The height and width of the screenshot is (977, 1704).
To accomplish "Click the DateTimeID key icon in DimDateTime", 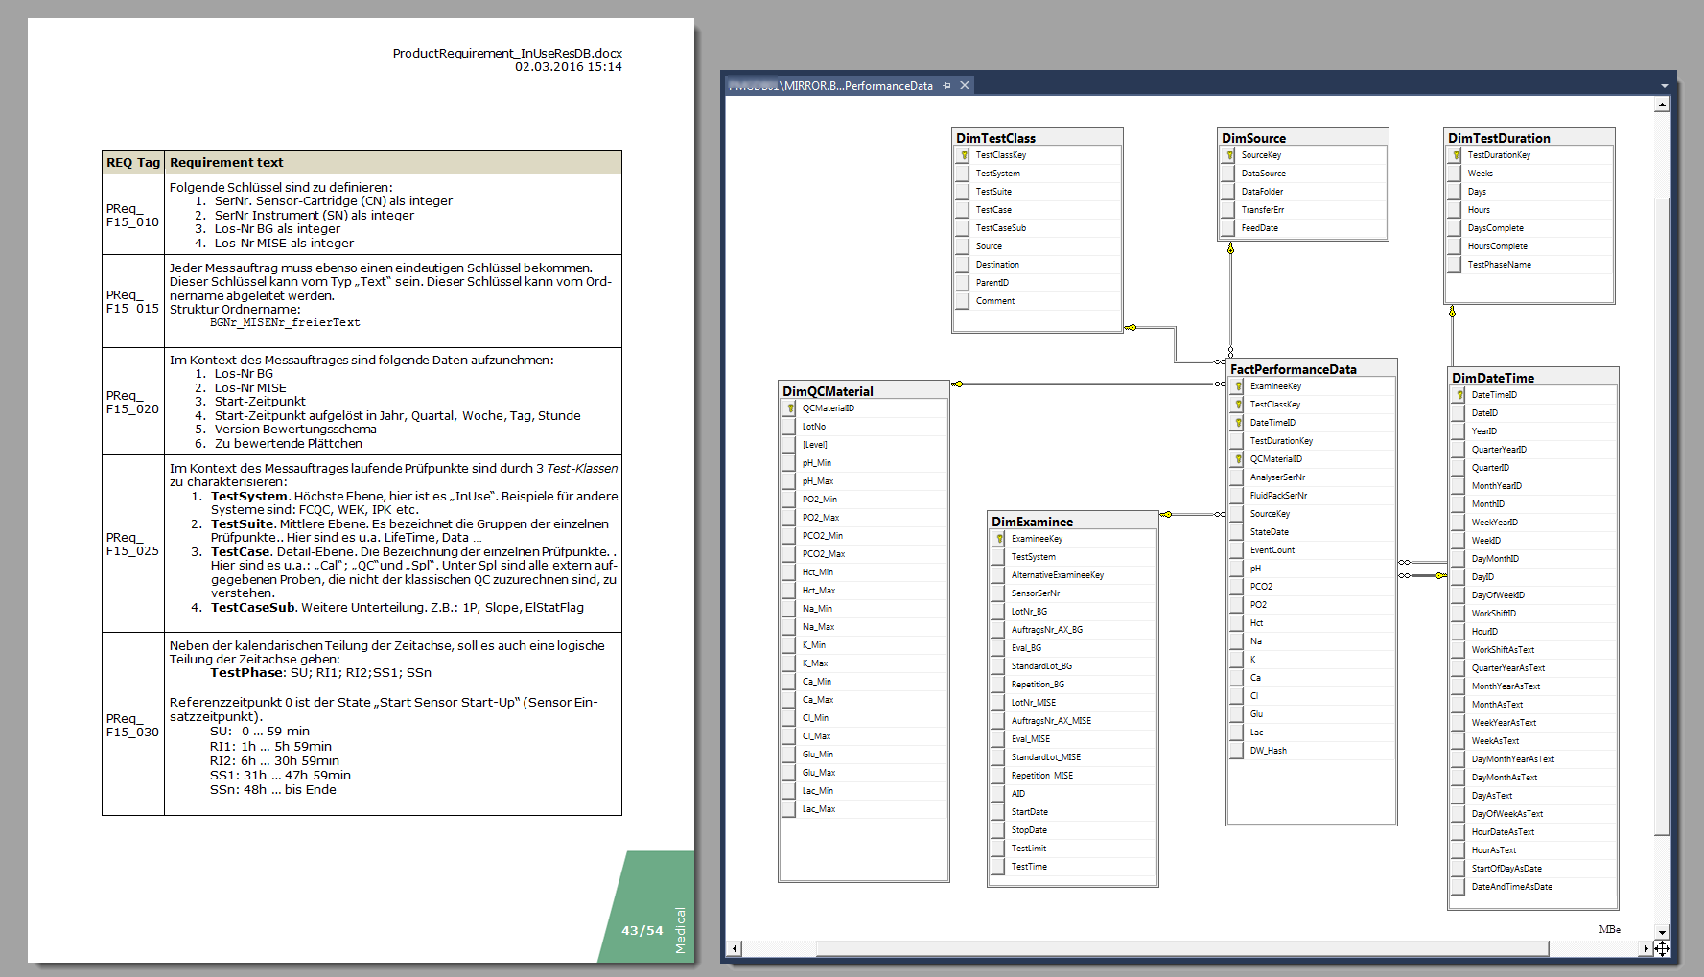I will coord(1459,395).
